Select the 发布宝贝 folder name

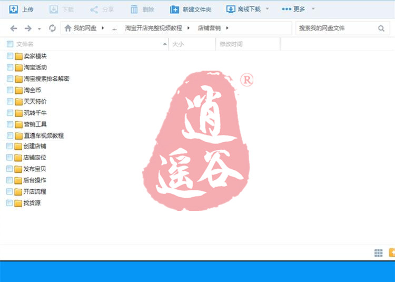[35, 169]
